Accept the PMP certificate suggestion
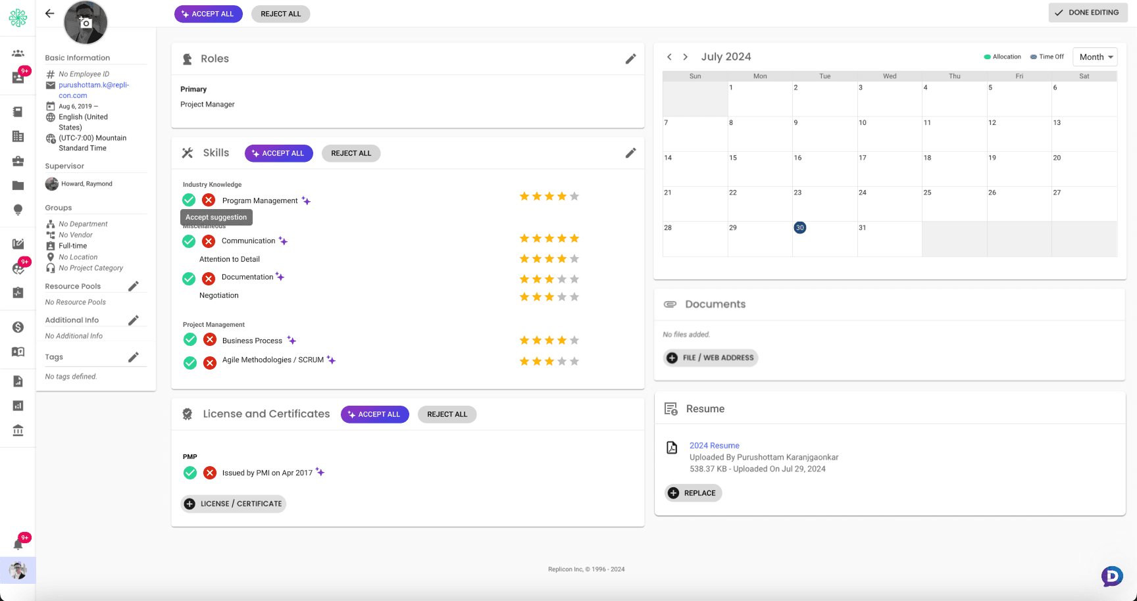This screenshot has width=1137, height=601. click(190, 473)
